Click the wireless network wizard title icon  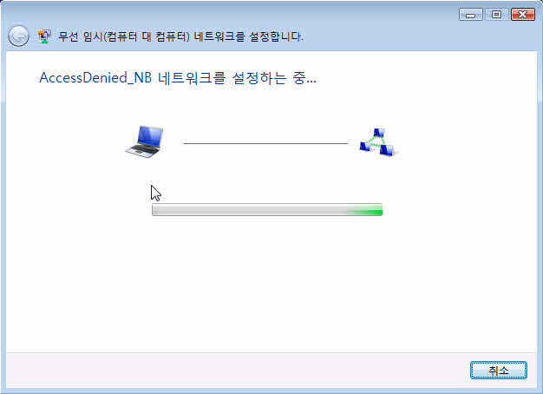tap(44, 36)
